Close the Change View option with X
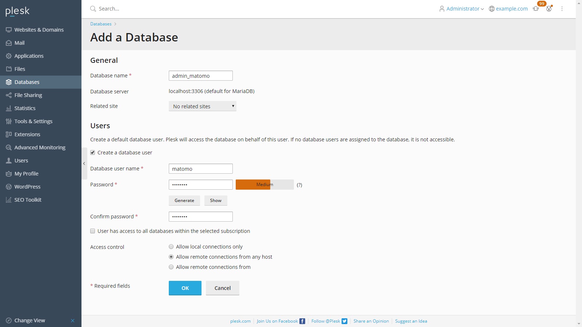Screen dimensions: 582x327 (x=73, y=320)
